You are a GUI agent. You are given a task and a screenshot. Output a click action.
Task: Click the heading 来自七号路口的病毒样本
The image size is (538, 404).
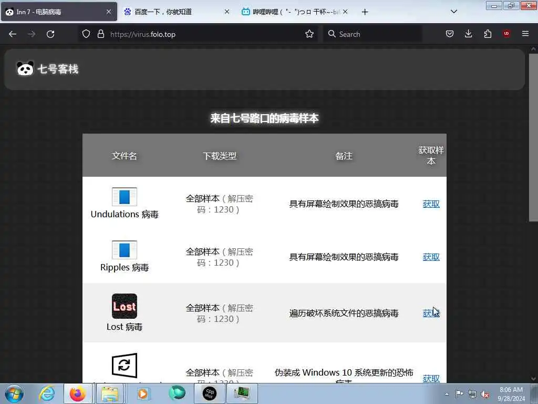(265, 118)
